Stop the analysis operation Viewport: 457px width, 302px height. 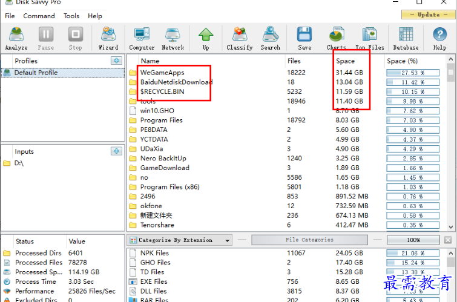[76, 39]
